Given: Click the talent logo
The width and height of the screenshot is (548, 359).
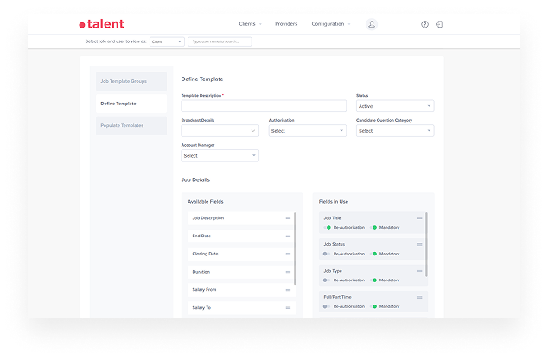Looking at the screenshot, I should coord(101,24).
